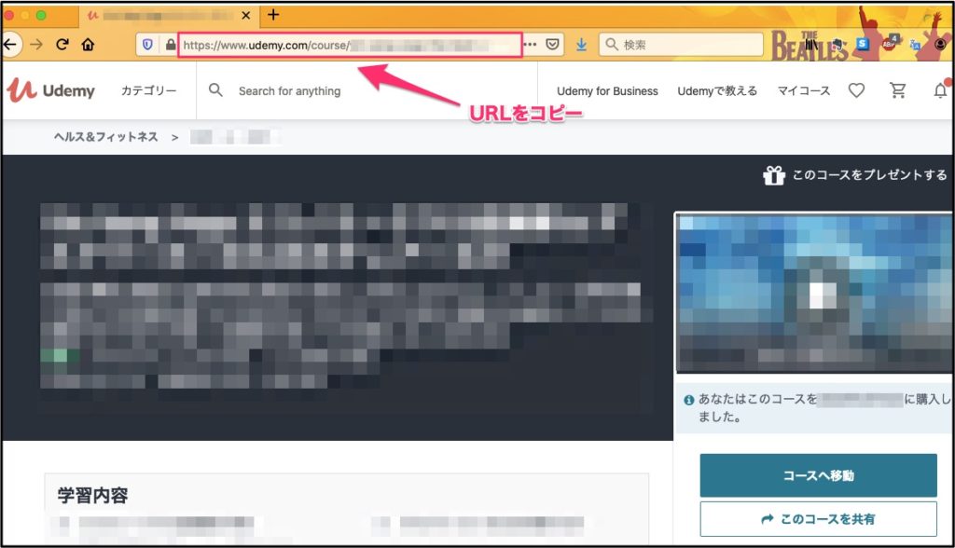Open the マイコース menu

pyautogui.click(x=804, y=90)
